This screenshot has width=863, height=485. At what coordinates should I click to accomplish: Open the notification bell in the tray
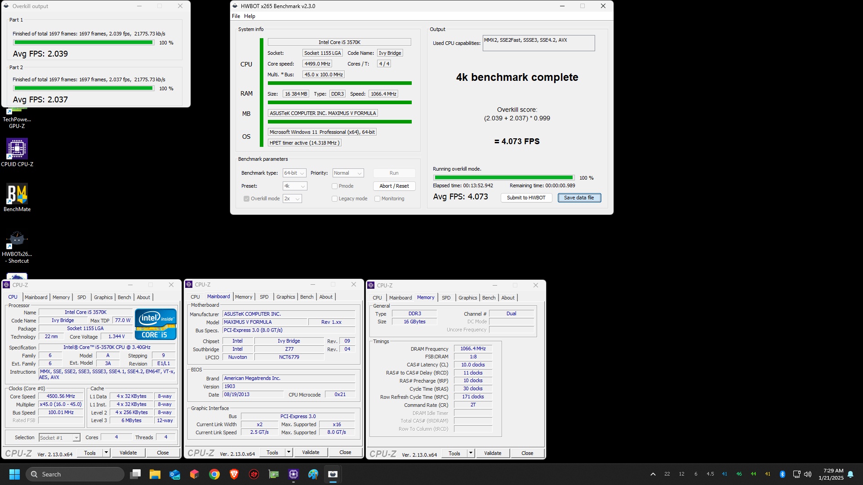coord(850,474)
